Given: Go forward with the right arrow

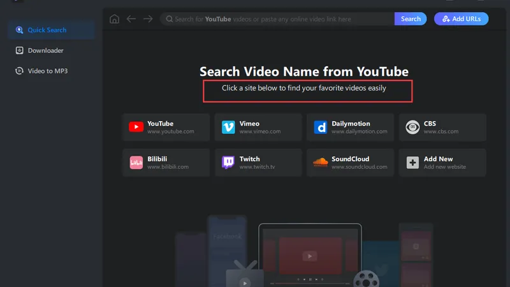Looking at the screenshot, I should pos(148,19).
